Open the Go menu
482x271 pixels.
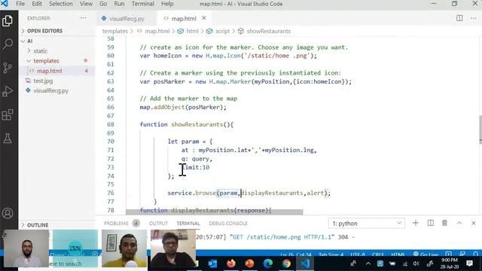pos(103,4)
